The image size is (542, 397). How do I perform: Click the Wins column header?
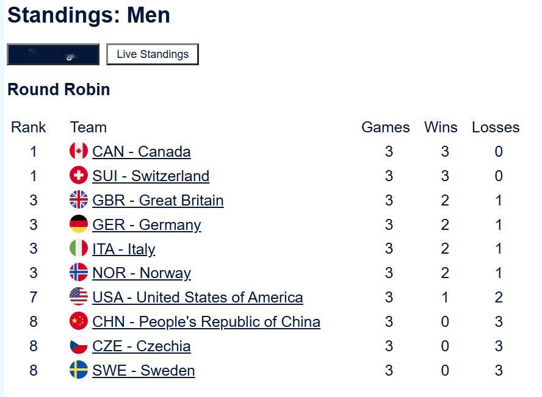[x=441, y=127]
